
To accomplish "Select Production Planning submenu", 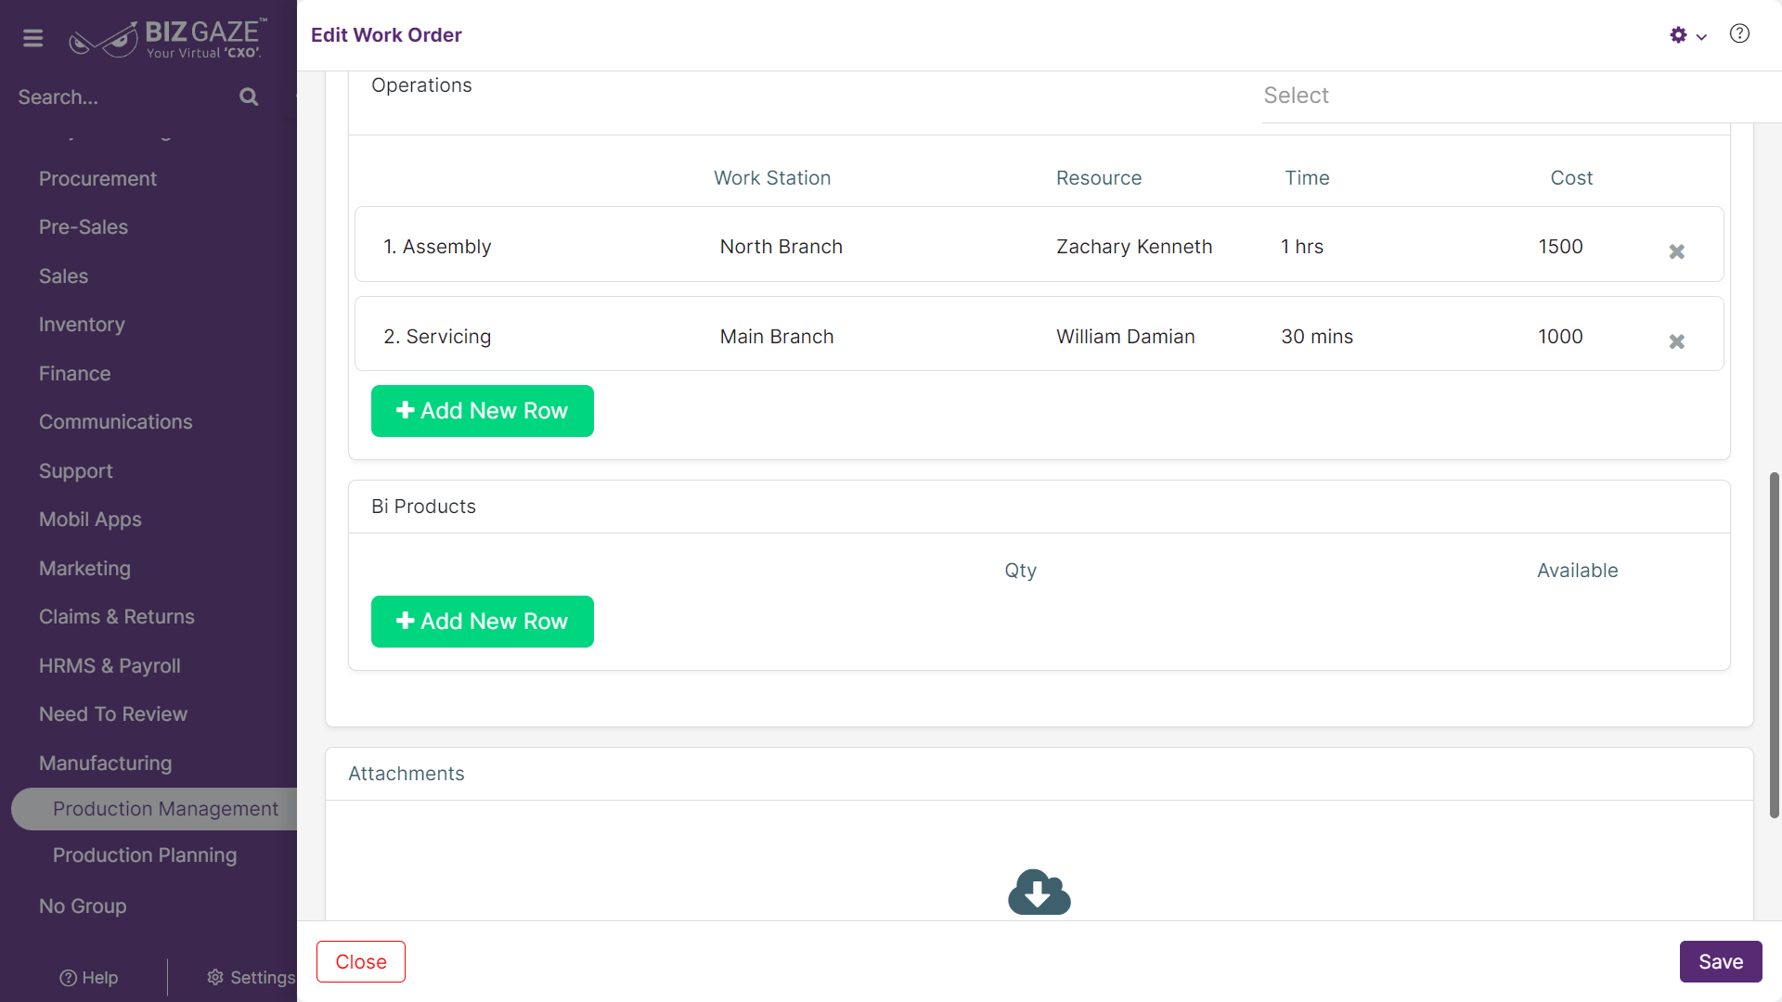I will [145, 855].
